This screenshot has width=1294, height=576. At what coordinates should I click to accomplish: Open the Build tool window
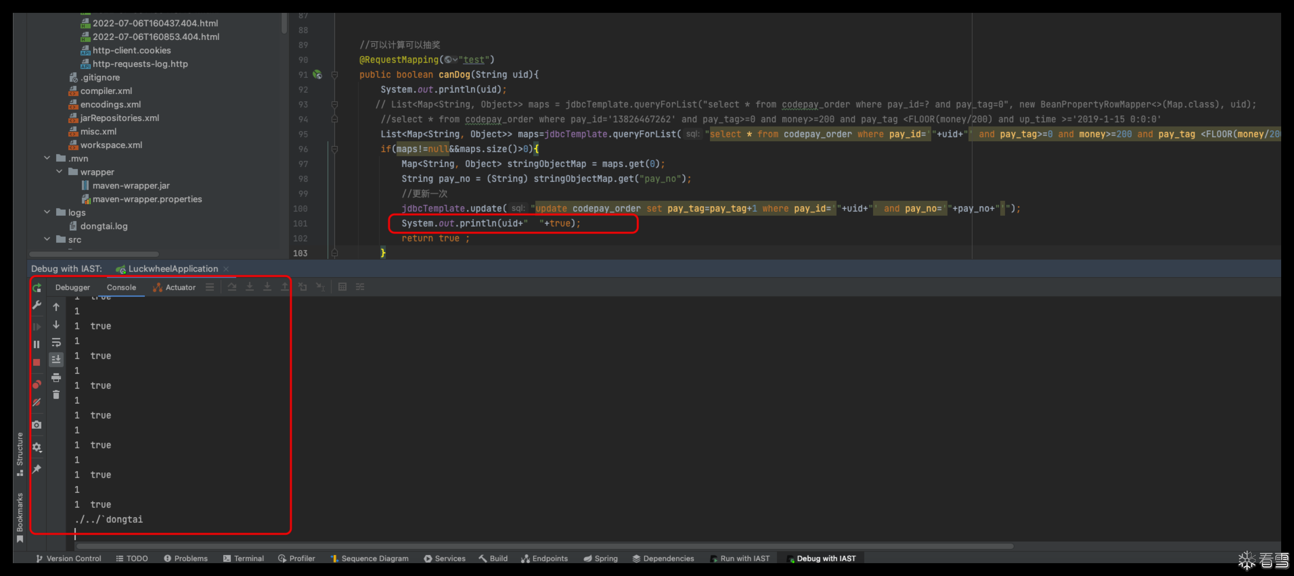(493, 558)
